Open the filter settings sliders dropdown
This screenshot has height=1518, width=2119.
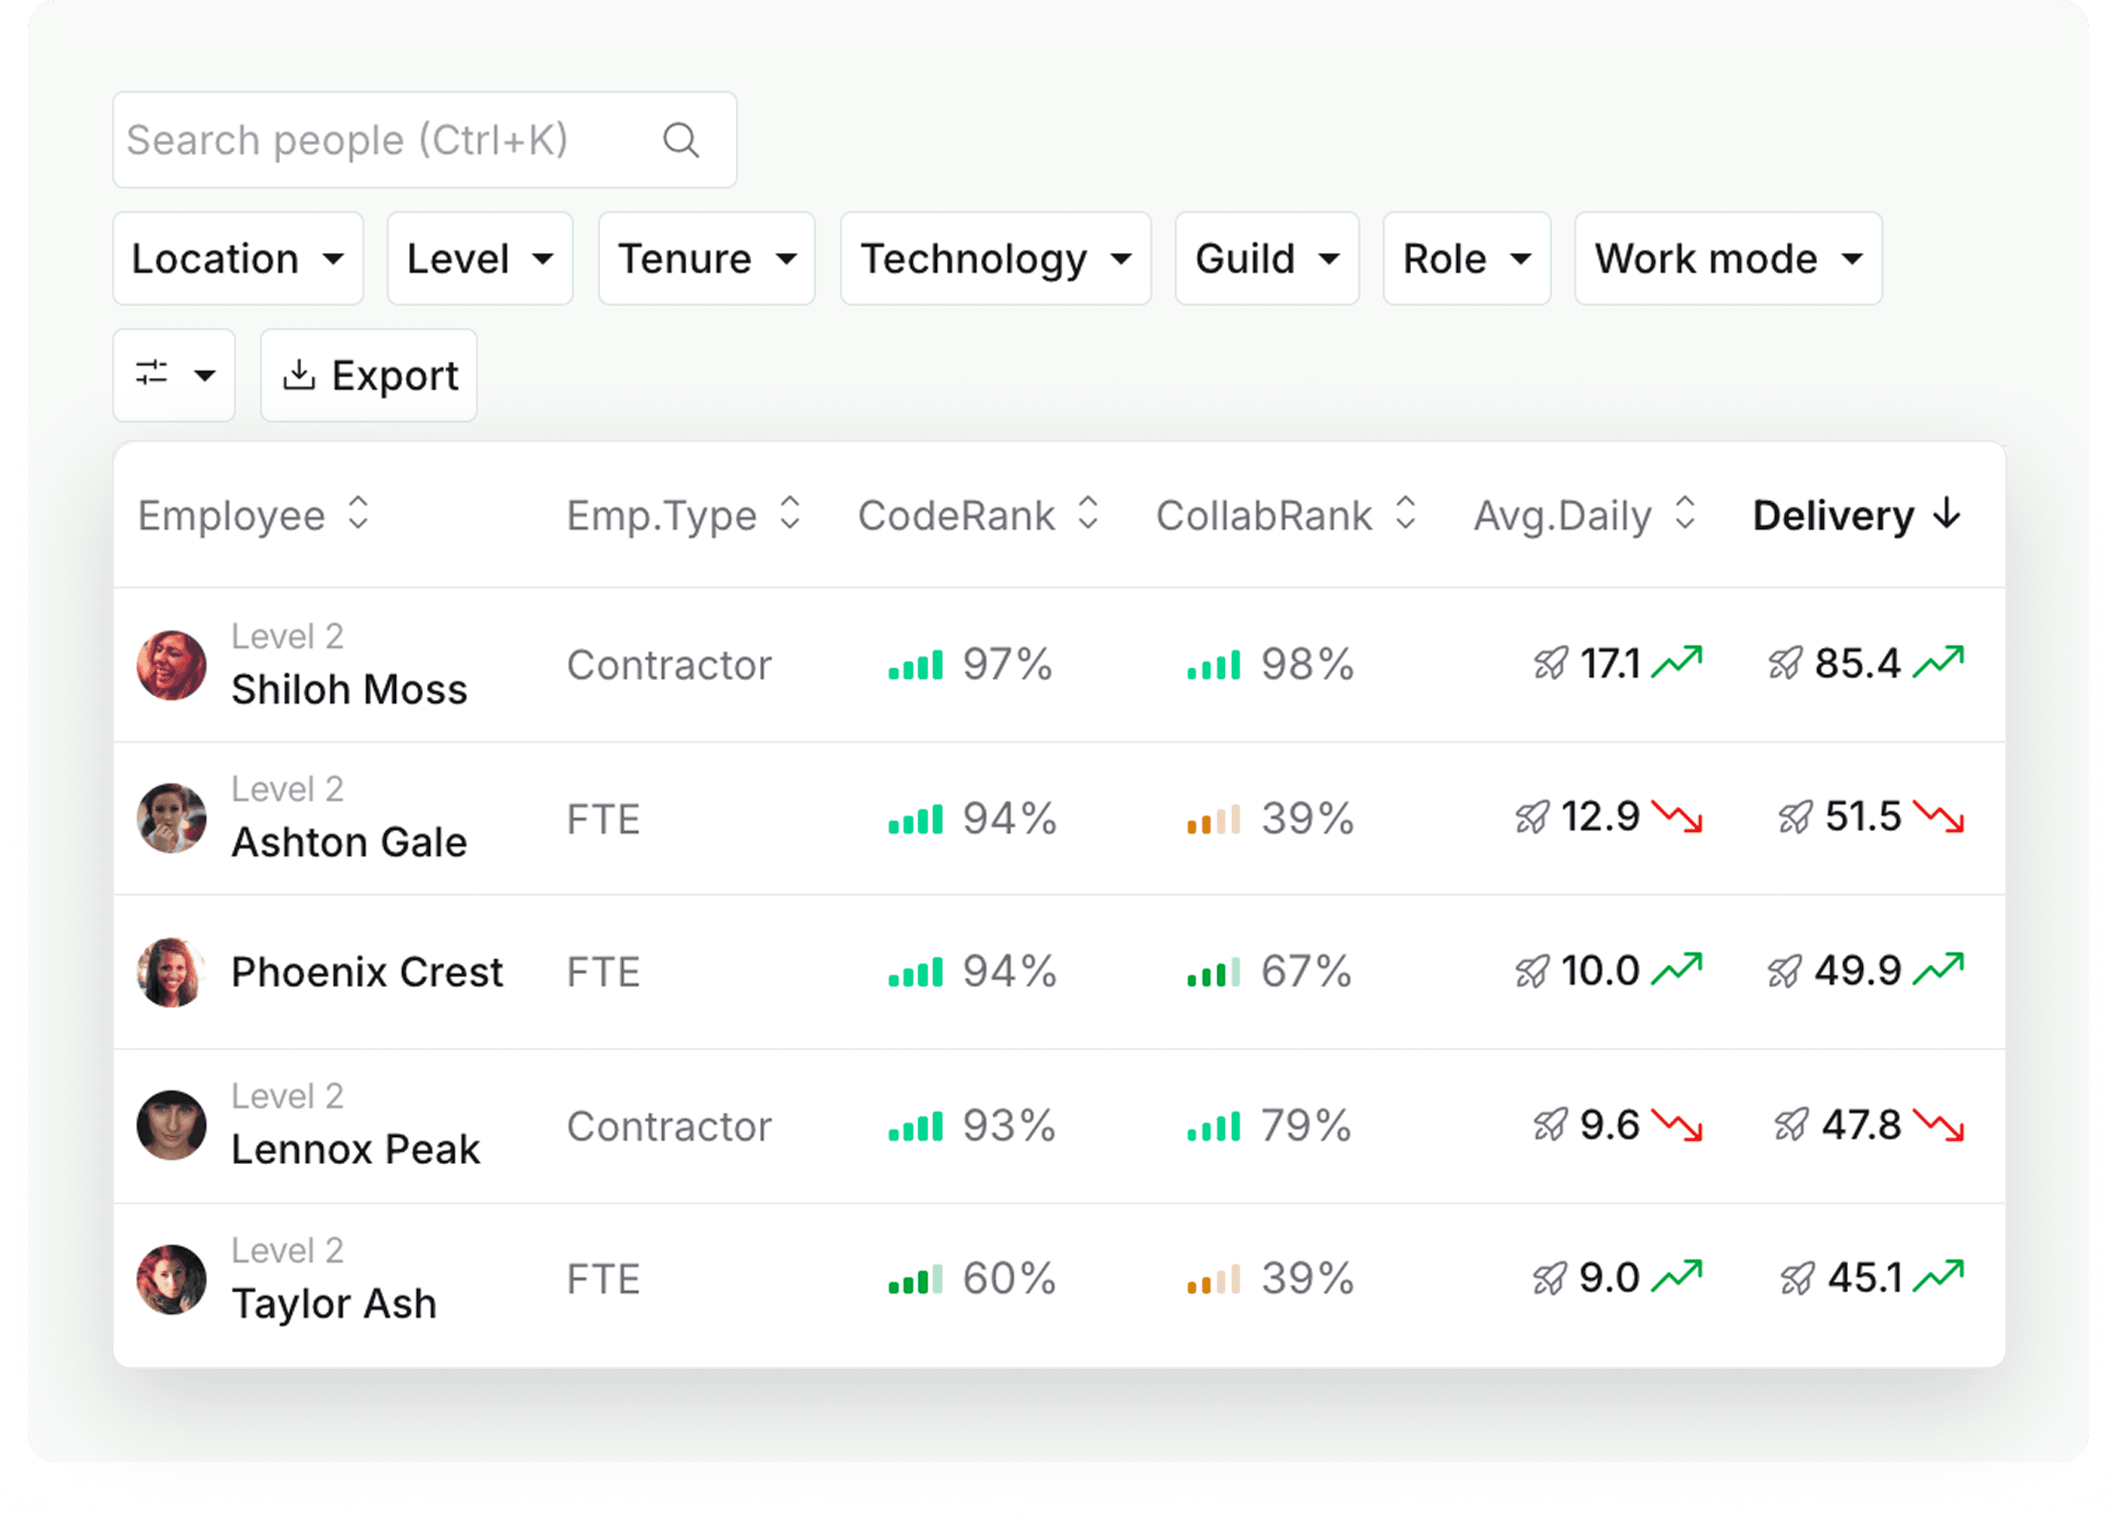tap(174, 376)
